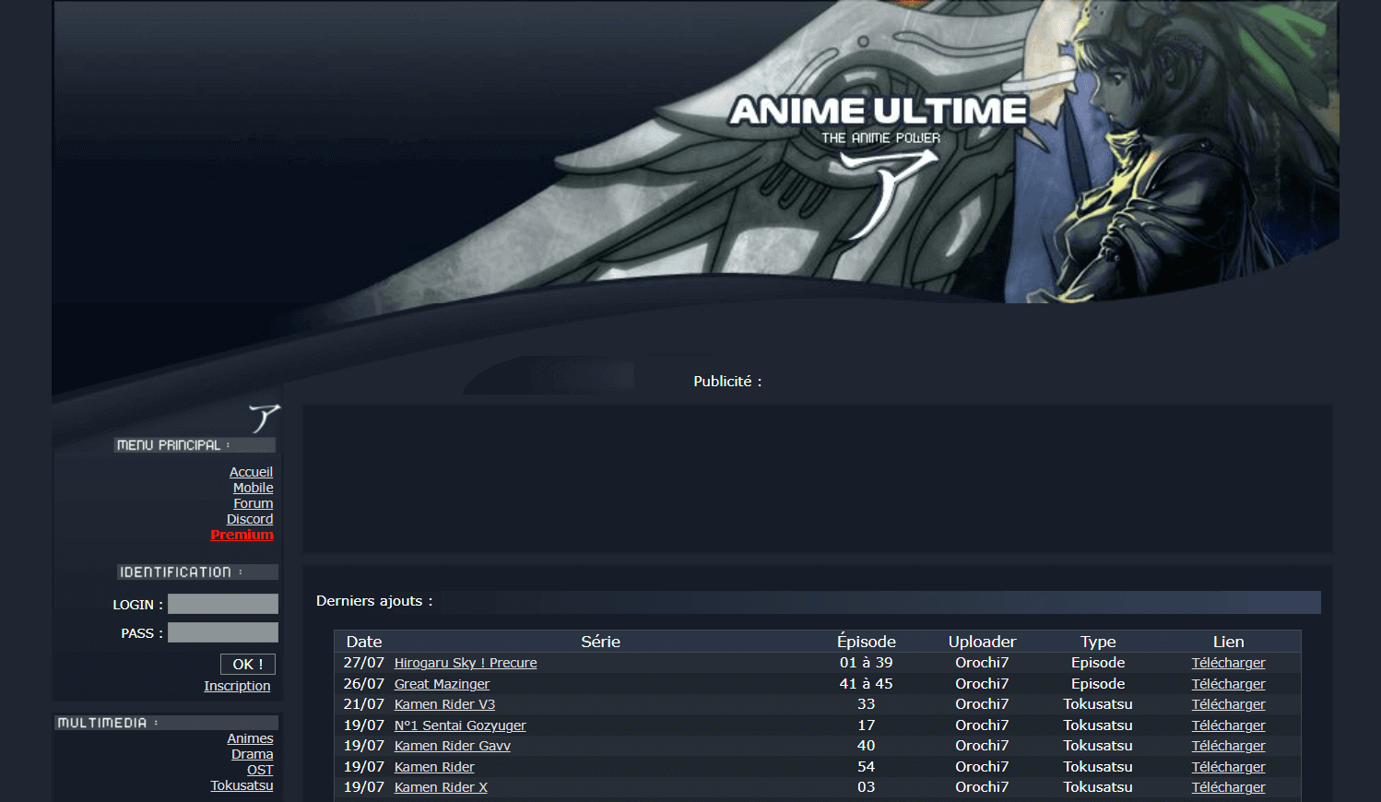Go to the Mobile version link
Viewport: 1381px width, 802px height.
pos(253,488)
